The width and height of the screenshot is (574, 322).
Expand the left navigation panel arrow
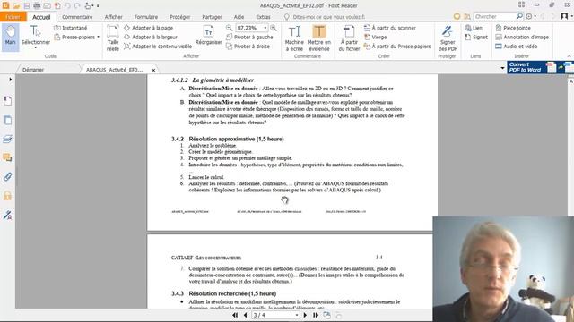(10, 80)
